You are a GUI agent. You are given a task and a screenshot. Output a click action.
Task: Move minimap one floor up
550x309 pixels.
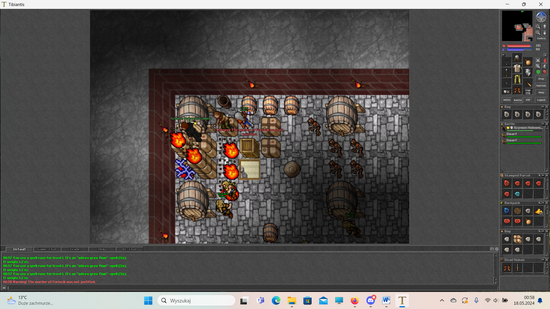point(545,26)
